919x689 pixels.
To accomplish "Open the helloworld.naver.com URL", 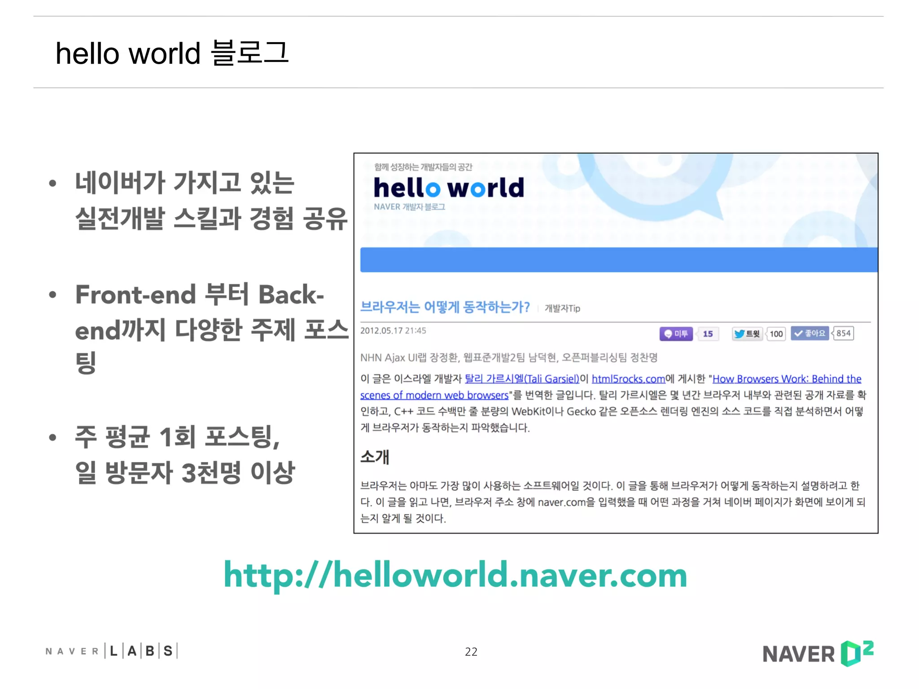I will (455, 576).
